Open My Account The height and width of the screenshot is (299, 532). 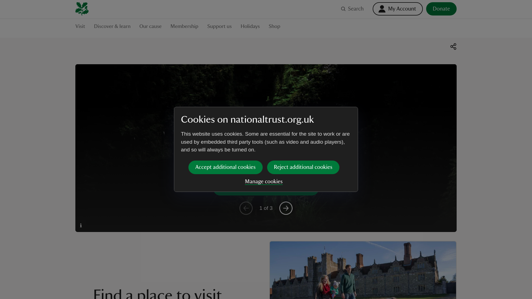point(398,9)
